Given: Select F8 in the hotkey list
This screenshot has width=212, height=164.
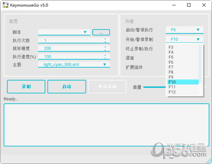Looking at the screenshot, I should click(x=183, y=72).
